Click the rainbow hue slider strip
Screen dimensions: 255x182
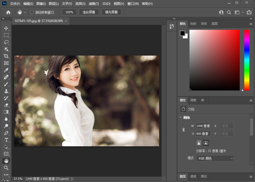click(x=247, y=60)
